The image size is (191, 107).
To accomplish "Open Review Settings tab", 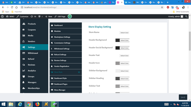I will tap(66, 60).
